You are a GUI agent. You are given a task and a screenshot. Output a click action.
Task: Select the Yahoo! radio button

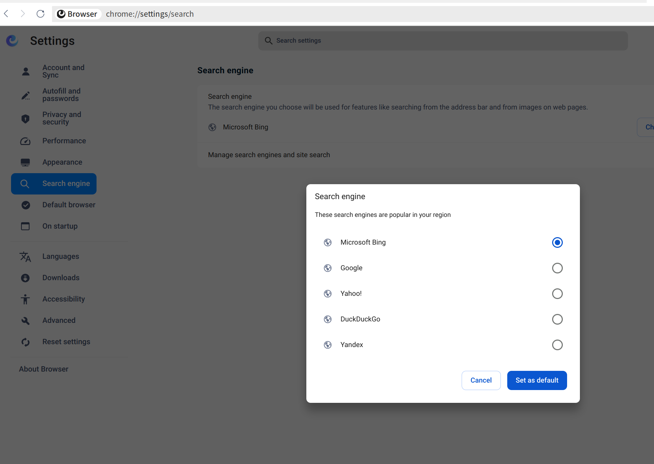click(x=557, y=294)
